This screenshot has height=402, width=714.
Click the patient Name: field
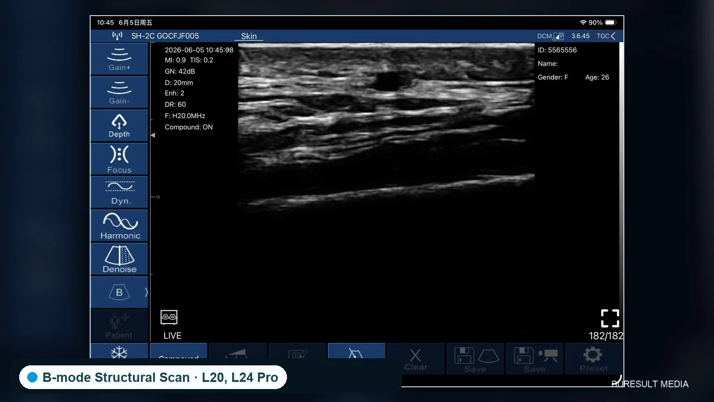tap(548, 64)
